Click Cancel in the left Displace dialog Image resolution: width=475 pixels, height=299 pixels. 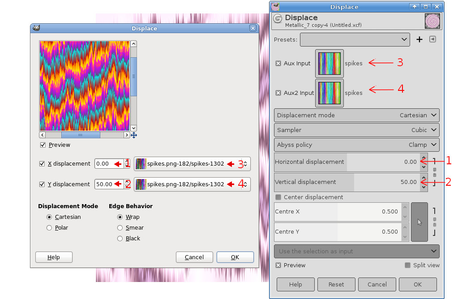click(x=194, y=257)
